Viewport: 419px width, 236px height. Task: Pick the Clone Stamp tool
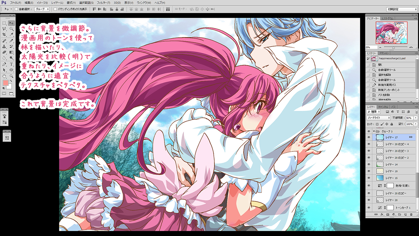pos(4,47)
